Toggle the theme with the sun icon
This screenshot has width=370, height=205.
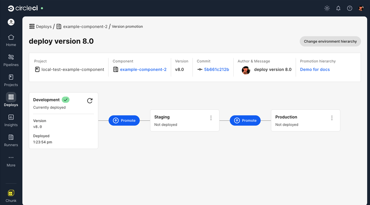(x=327, y=8)
